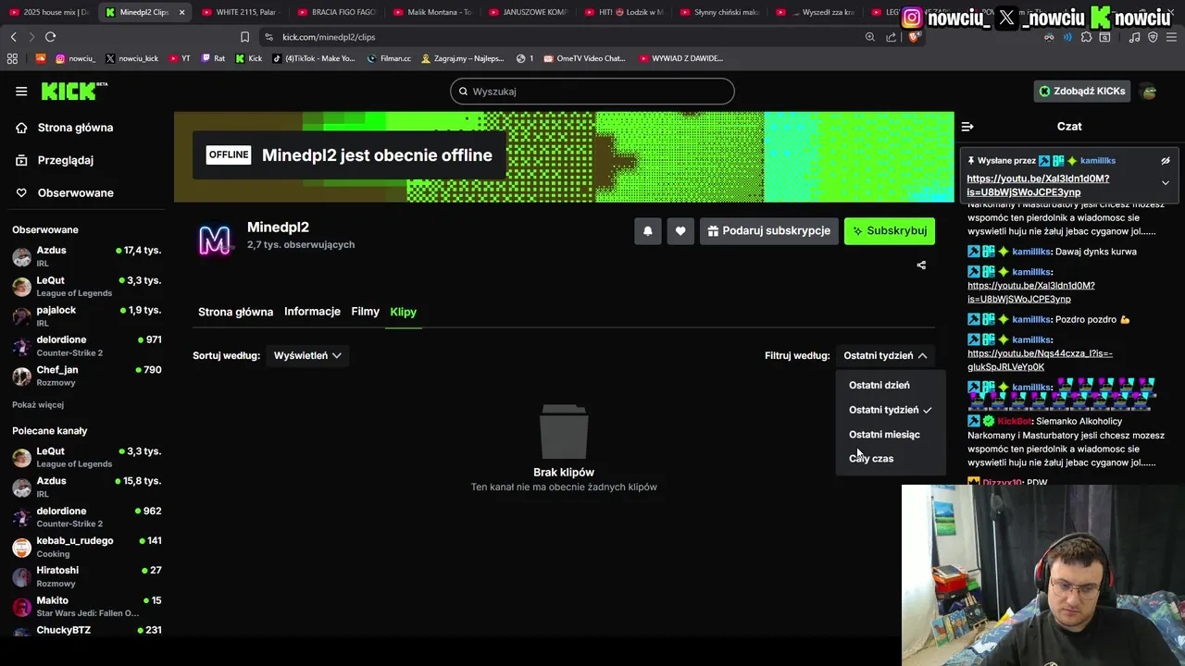Open ChuckyBTZ recommended channel

tap(87, 631)
